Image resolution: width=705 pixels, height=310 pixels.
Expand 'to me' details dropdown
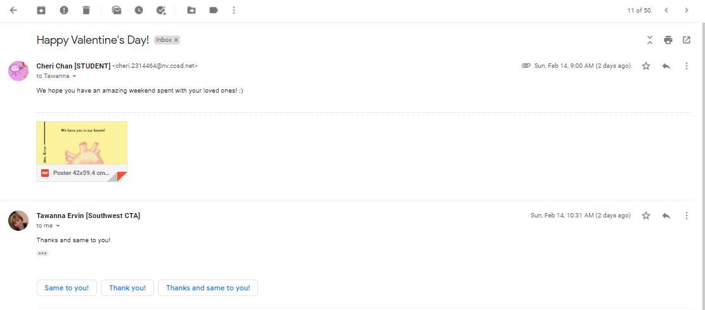[x=58, y=226]
